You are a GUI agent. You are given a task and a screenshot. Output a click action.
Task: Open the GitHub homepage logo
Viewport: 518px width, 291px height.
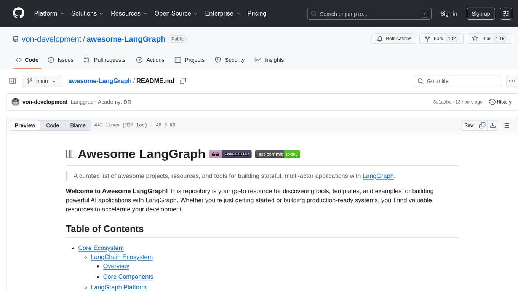(19, 13)
